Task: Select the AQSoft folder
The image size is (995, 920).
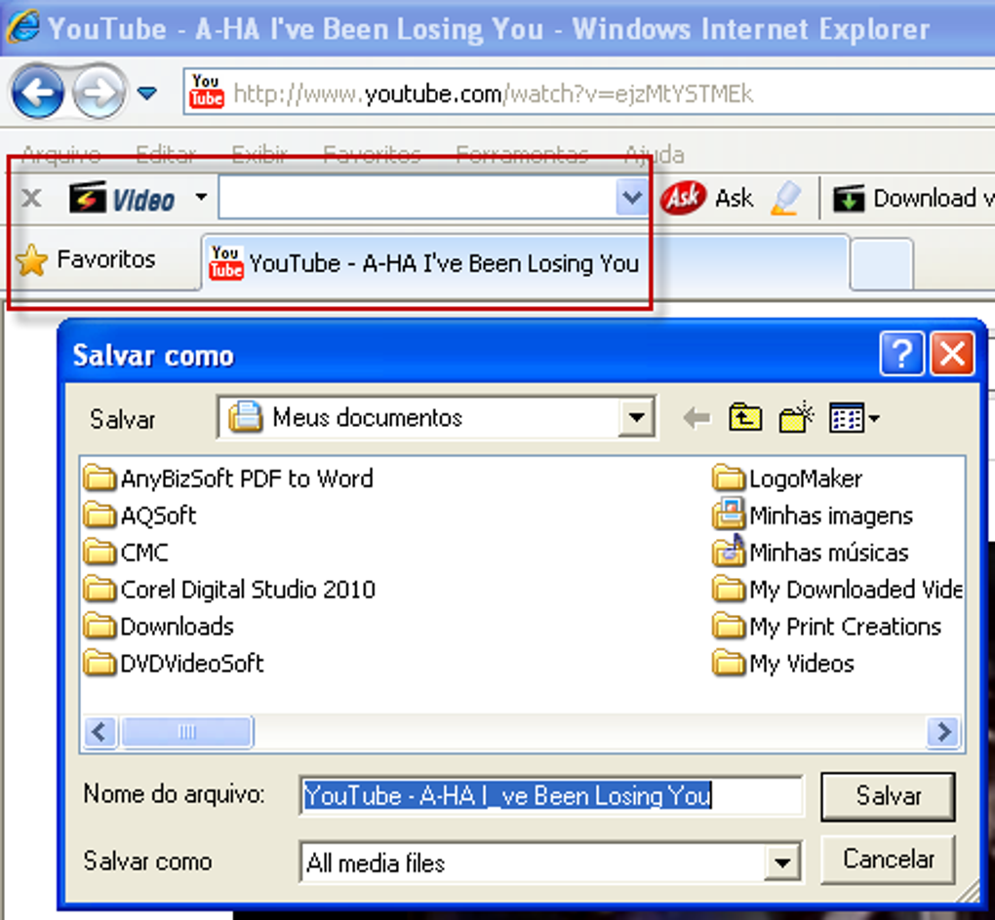Action: [x=140, y=516]
